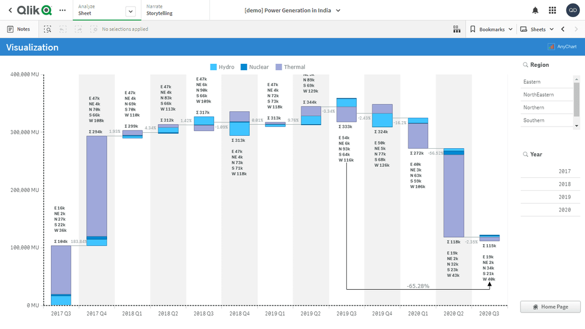Viewport: 585px width, 329px height.
Task: Click the Home Page button
Action: coord(550,307)
